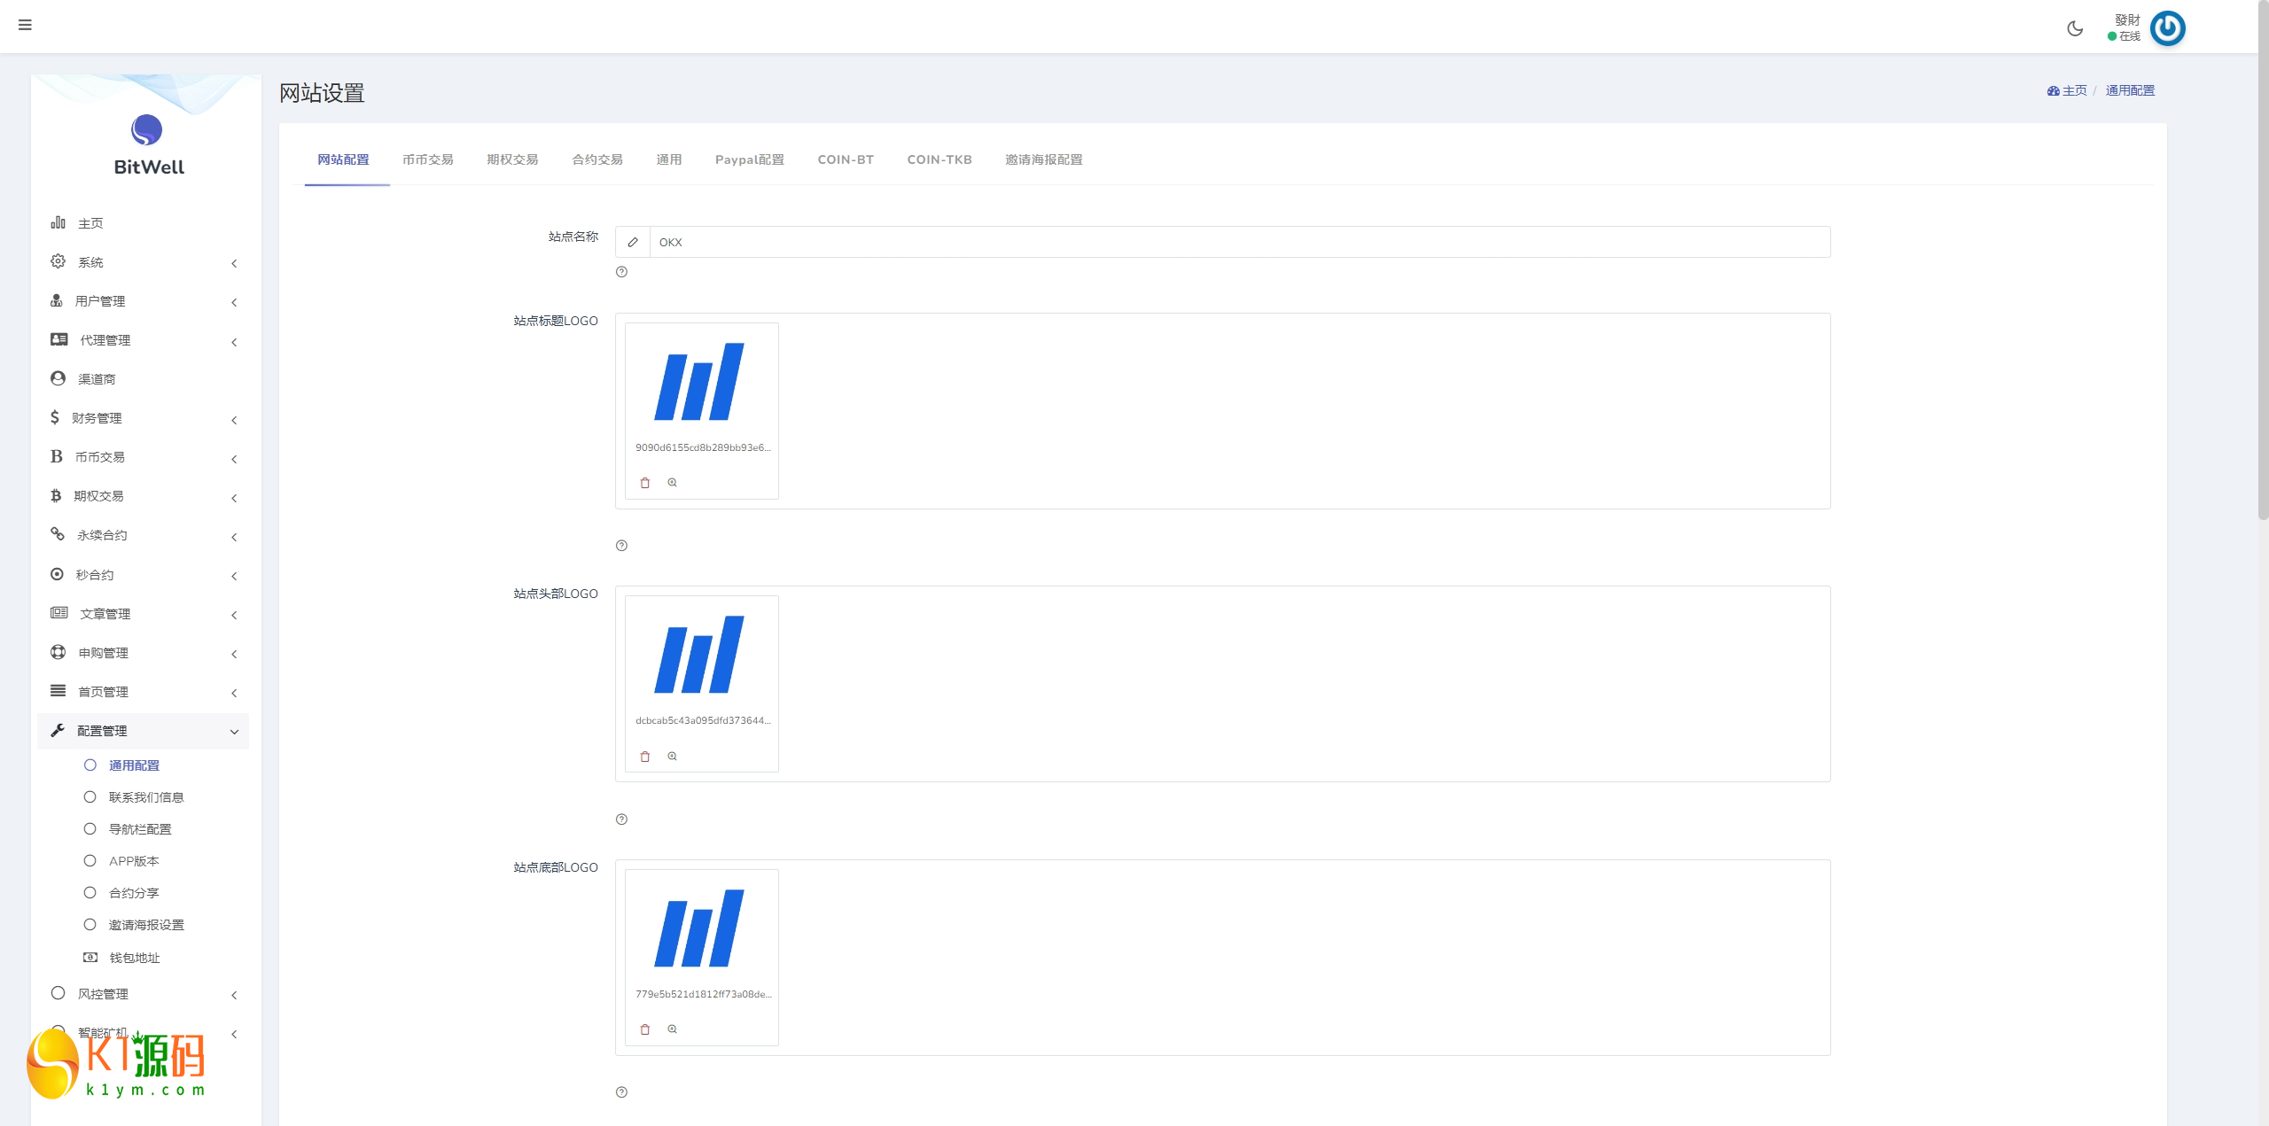Expand the 永续合约 menu chevron
Screen dimensions: 2269x1126
[234, 537]
